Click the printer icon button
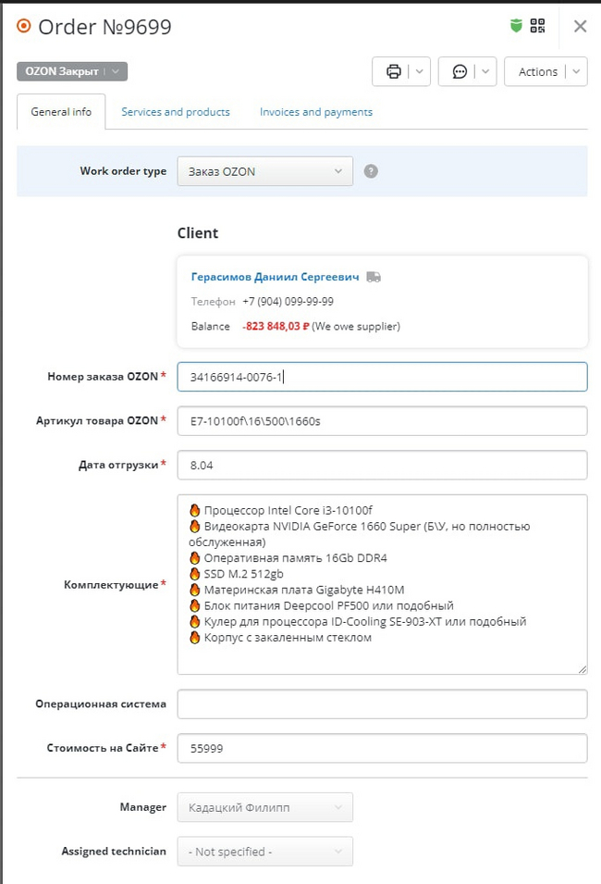Viewport: 601px width, 884px height. (394, 72)
